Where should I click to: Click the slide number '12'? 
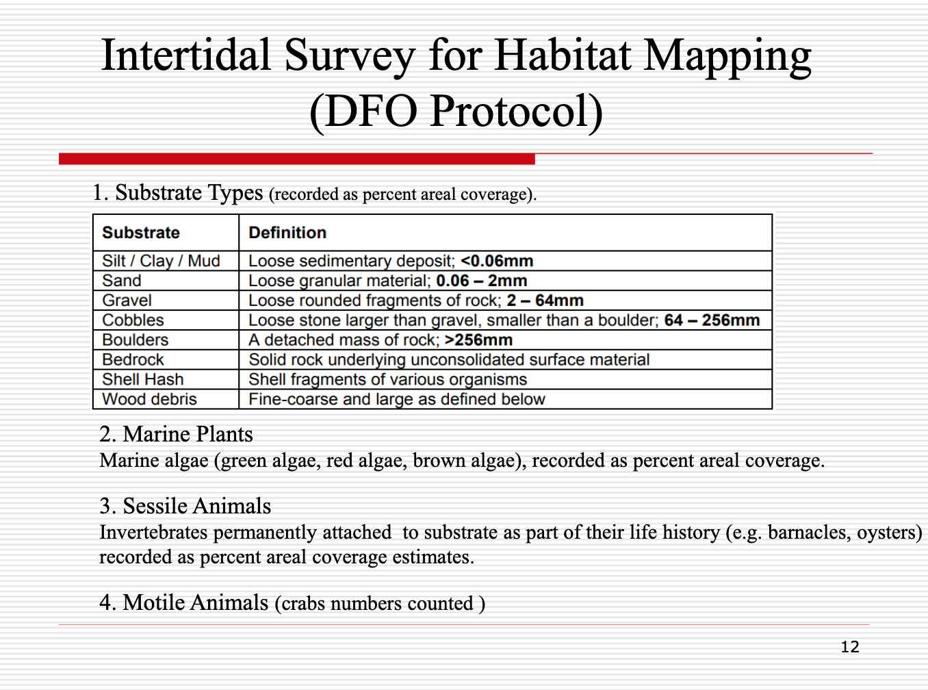click(x=850, y=647)
